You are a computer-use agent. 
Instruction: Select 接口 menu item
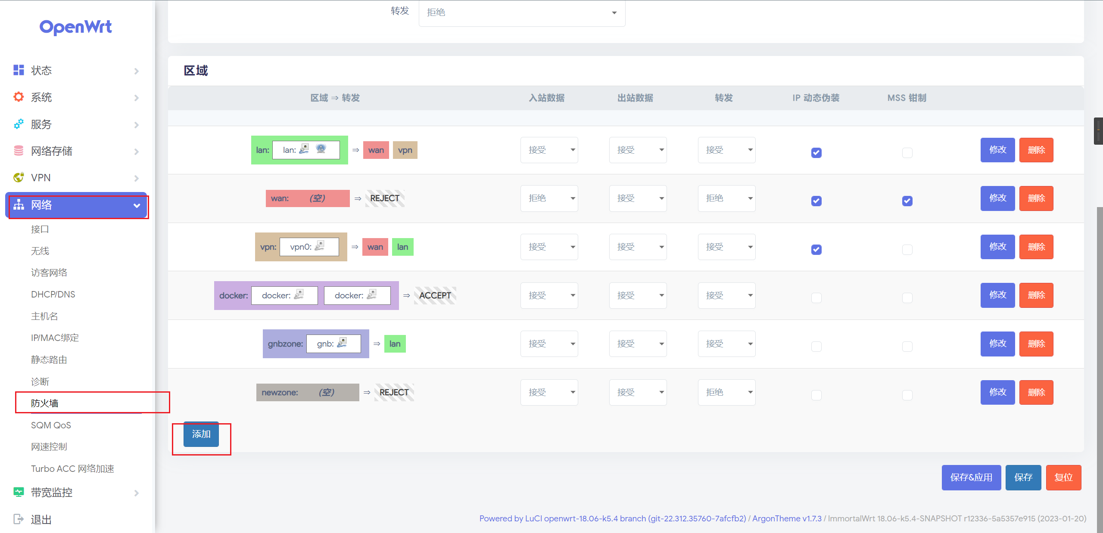(x=40, y=229)
